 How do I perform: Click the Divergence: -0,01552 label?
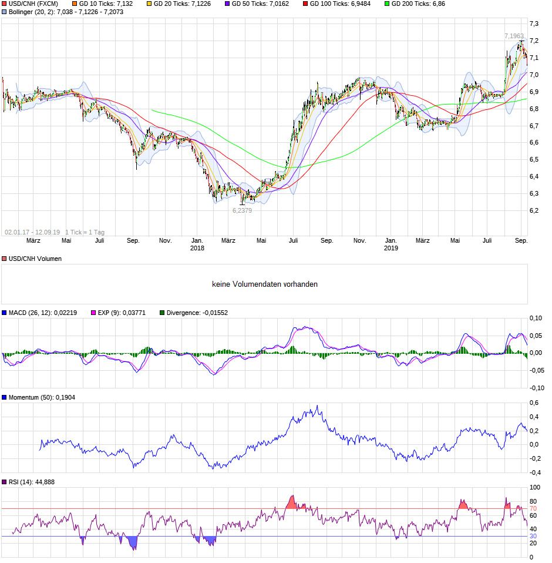coord(197,313)
